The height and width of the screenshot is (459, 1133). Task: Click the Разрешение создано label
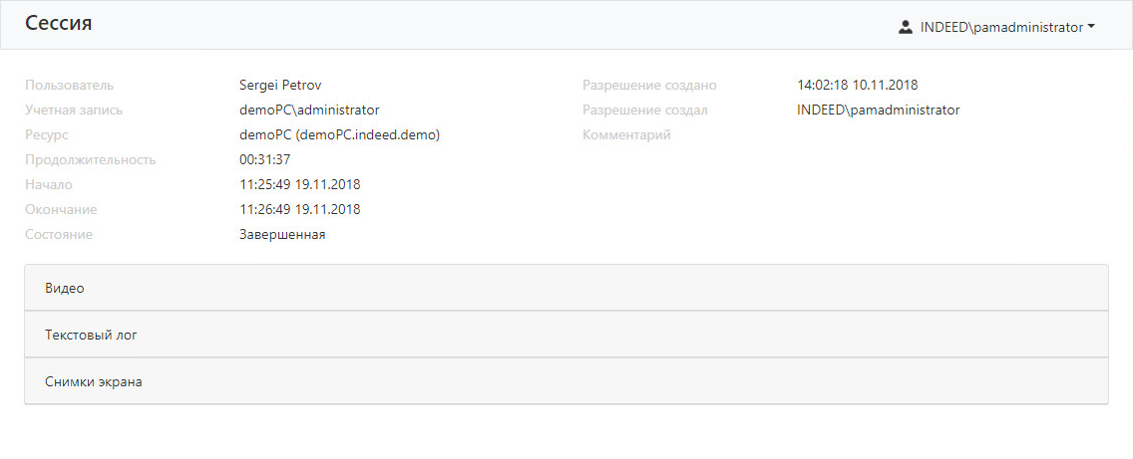649,85
